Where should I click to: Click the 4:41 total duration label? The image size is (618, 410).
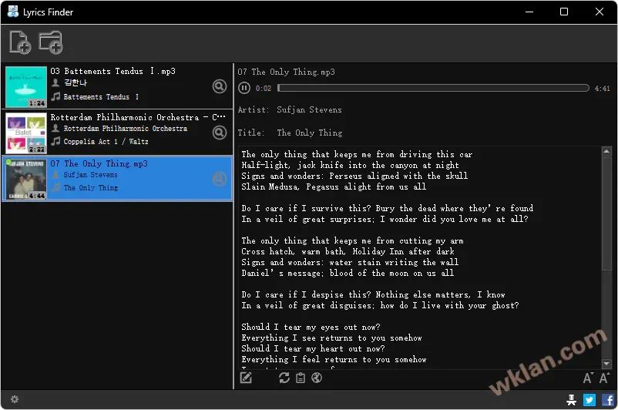[x=602, y=89]
